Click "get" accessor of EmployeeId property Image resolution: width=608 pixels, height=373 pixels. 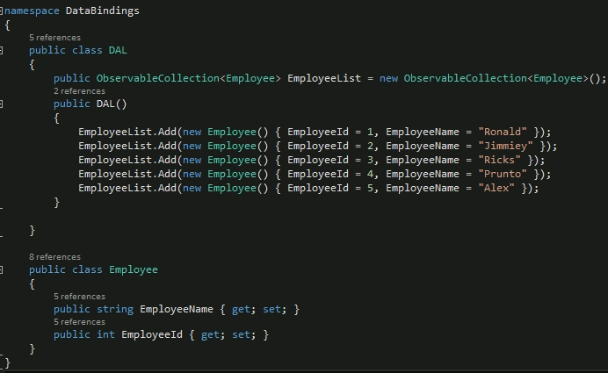[210, 334]
